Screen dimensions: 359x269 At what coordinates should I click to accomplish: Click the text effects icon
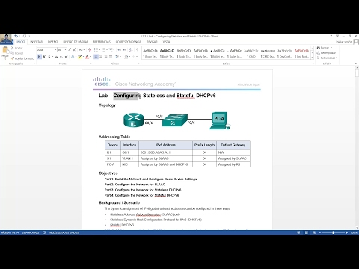pyautogui.click(x=73, y=57)
